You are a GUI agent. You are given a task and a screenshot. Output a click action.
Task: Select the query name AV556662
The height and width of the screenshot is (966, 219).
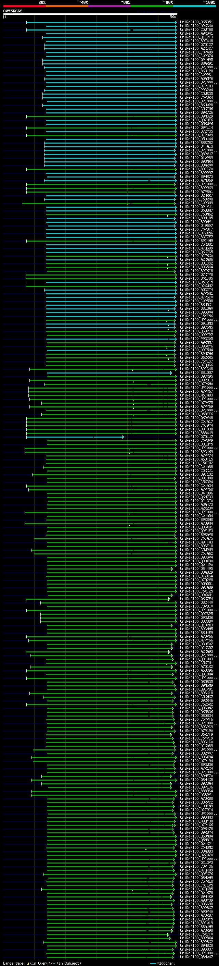click(x=13, y=11)
